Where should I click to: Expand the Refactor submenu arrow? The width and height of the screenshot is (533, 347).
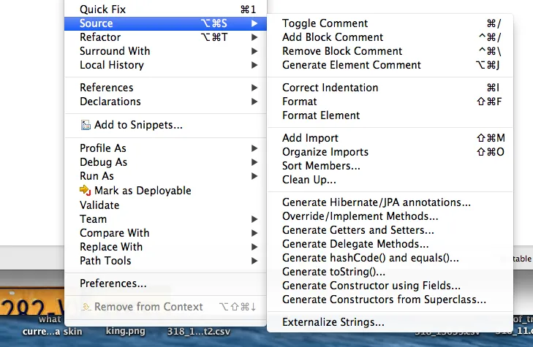tap(254, 37)
